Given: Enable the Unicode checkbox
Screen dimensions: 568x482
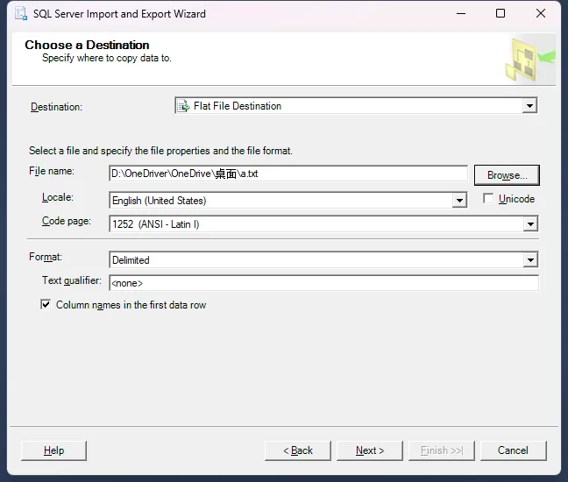Looking at the screenshot, I should (x=488, y=199).
